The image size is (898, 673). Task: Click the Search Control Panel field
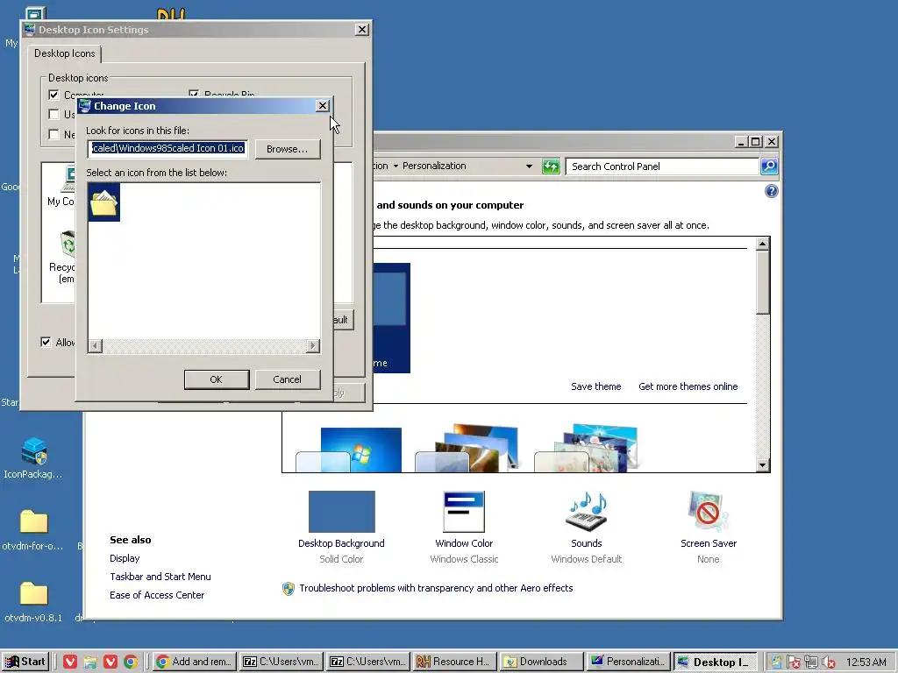(661, 166)
